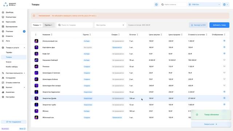The image size is (233, 131).
Task: Collapse the Товары и услуги menu arrow
Action: click(x=24, y=48)
